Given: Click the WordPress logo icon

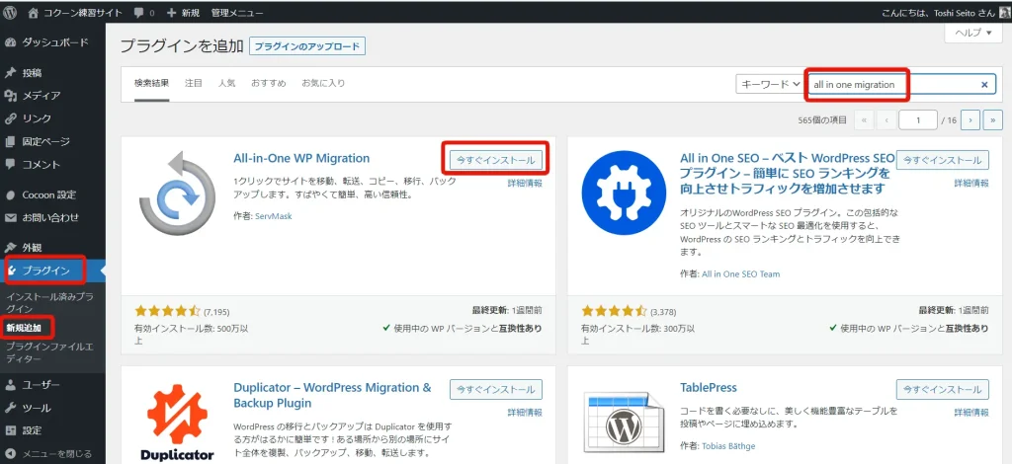Looking at the screenshot, I should pyautogui.click(x=10, y=12).
